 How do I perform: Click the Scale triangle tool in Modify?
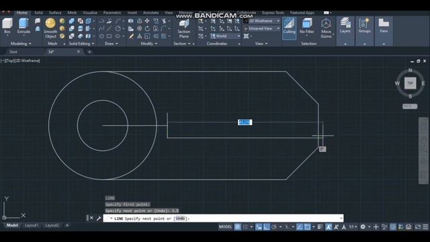click(139, 36)
